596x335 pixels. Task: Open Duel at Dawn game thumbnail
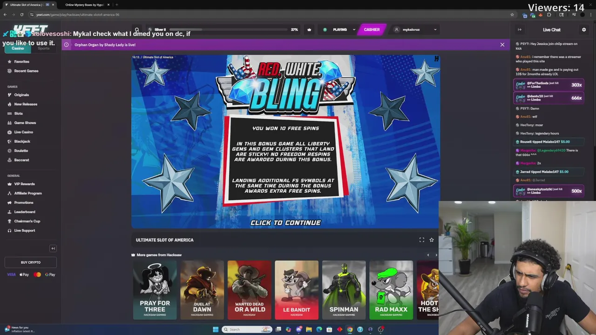coord(202,290)
